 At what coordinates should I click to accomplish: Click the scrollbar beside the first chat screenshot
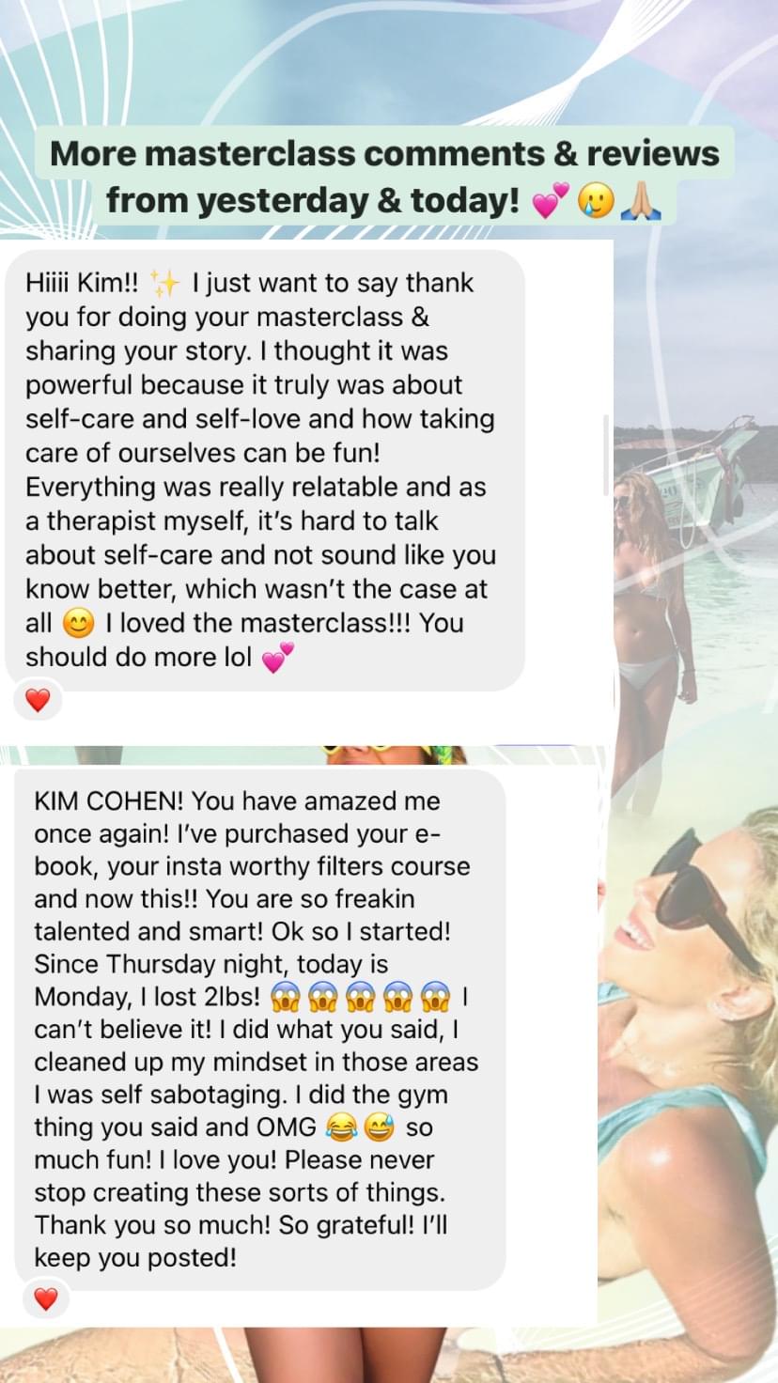coord(606,455)
